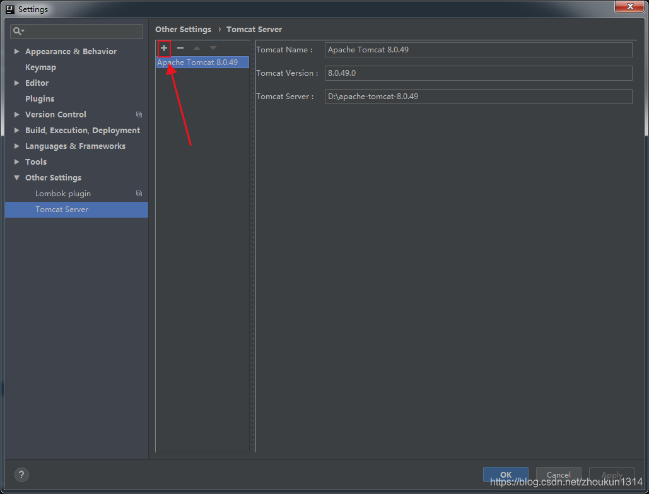
Task: Expand Languages & Frameworks node
Action: pyautogui.click(x=16, y=146)
